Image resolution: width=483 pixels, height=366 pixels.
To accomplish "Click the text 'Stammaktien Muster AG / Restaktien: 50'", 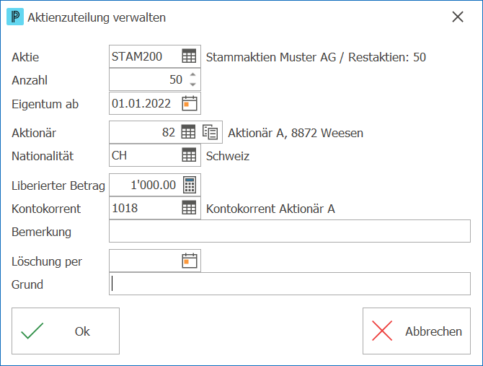I will [316, 57].
